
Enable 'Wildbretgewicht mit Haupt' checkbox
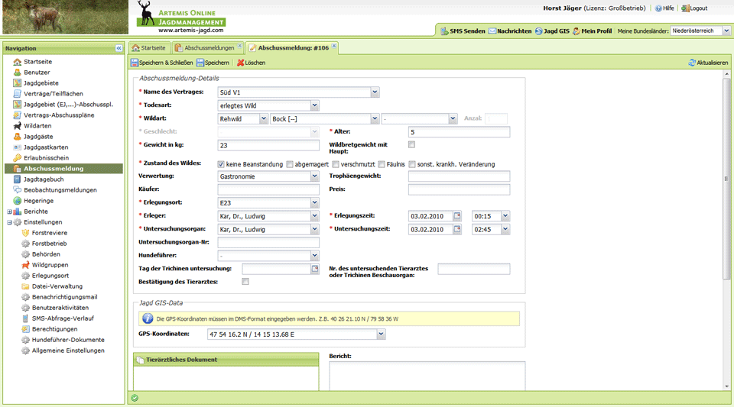[x=411, y=145]
